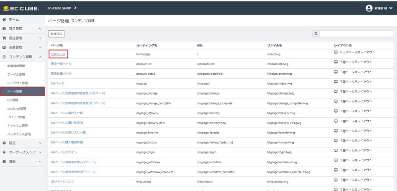
Task: Click the plug icon for オーナーズストア
Action: (4, 152)
